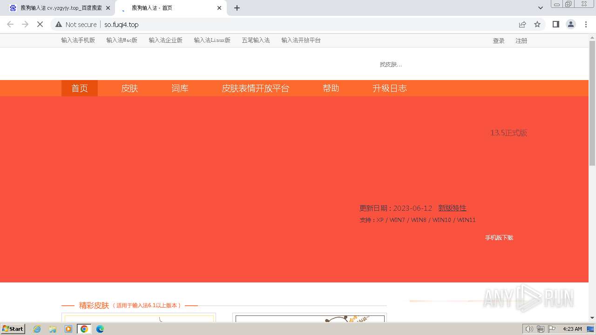Open the Chrome profile icon
The width and height of the screenshot is (596, 335).
coord(571,24)
